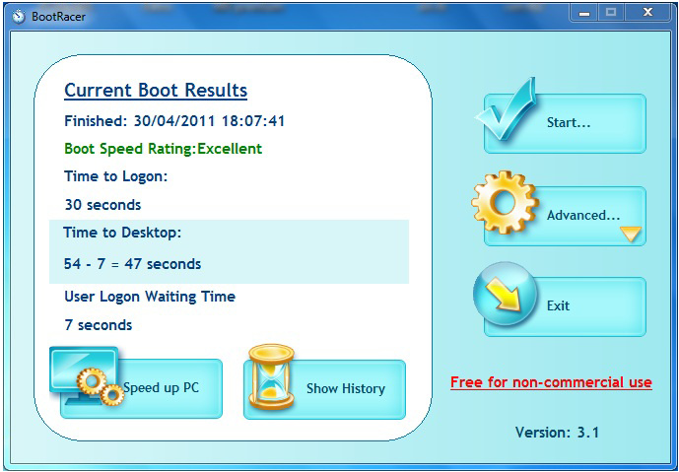Screen dimensions: 679x472
Task: Click the 30 seconds logon value
Action: tap(102, 204)
